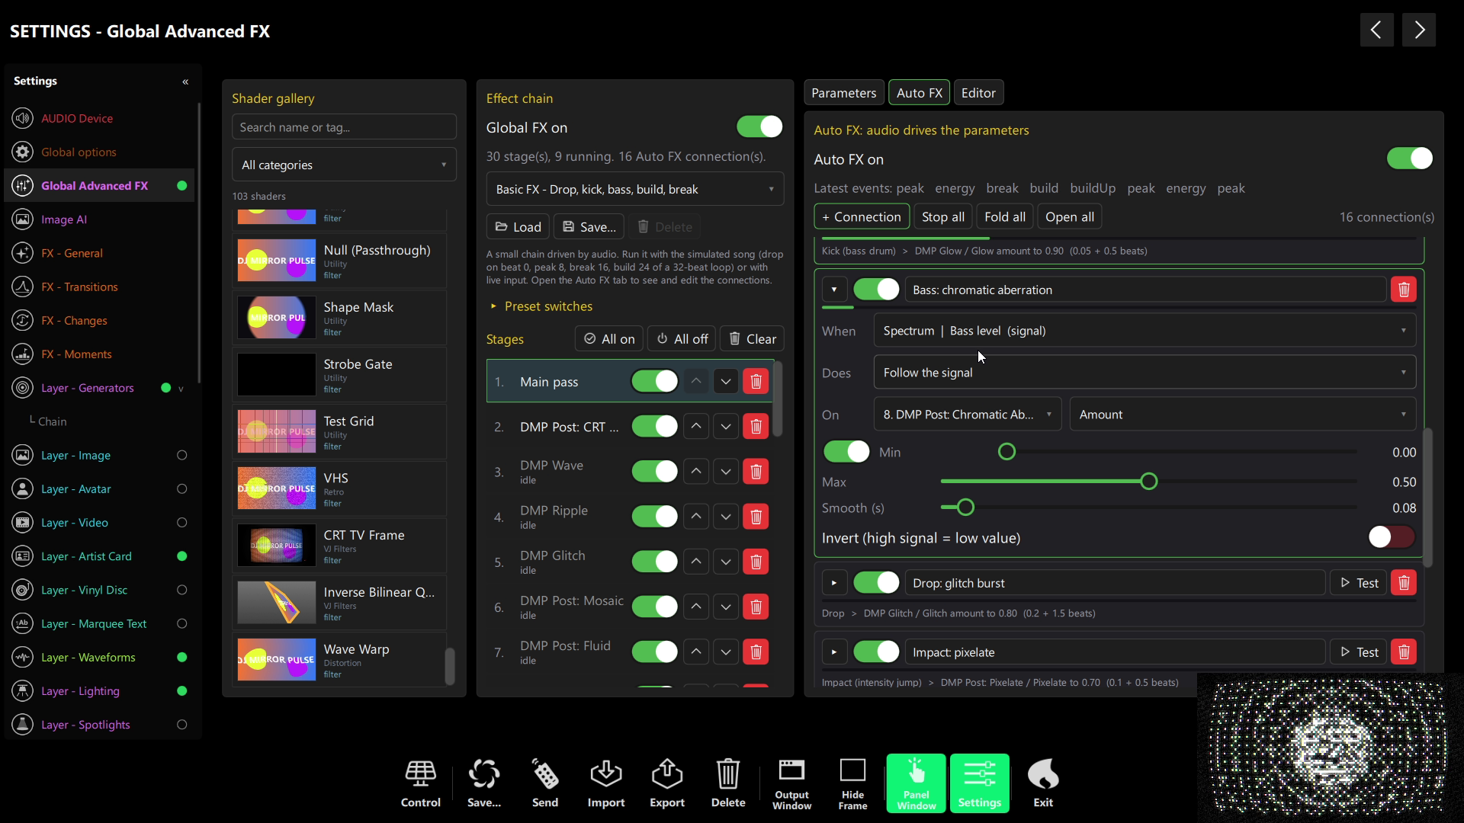Screen dimensions: 1464x823
Task: Open the Control panel in bottom toolbar
Action: click(x=420, y=783)
